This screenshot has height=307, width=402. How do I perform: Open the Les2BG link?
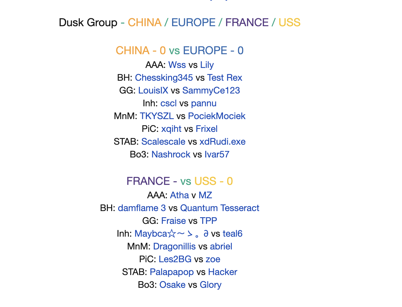pos(175,259)
